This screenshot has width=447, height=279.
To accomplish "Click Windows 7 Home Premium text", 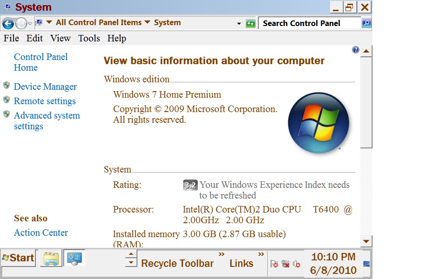I will click(x=167, y=94).
